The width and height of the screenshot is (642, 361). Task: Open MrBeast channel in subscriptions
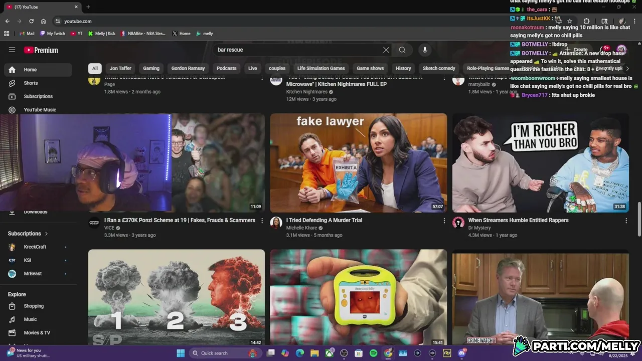[38, 274]
